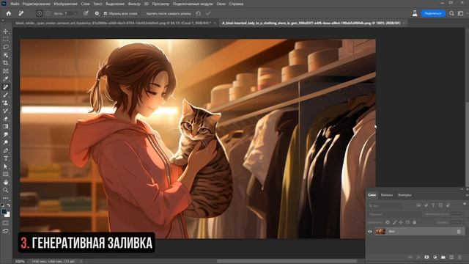This screenshot has width=469, height=264.
Task: Select the Rectangle shape tool
Action: click(x=6, y=175)
